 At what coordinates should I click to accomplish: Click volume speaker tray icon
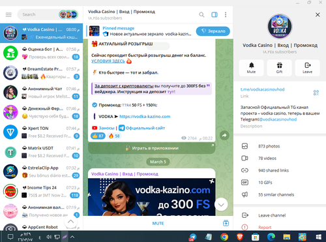point(49,237)
